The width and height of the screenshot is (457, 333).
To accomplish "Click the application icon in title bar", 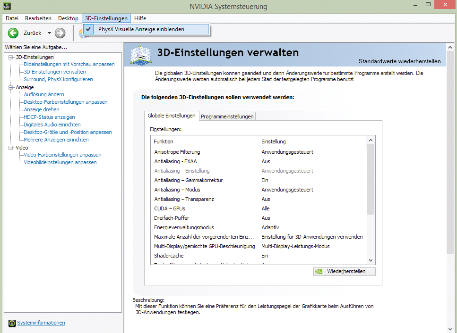I will coord(8,7).
